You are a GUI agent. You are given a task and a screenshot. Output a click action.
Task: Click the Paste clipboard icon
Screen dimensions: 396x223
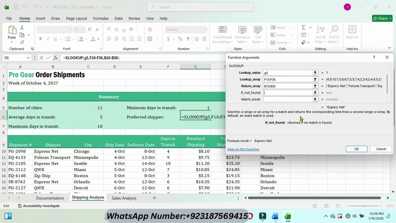pyautogui.click(x=12, y=30)
